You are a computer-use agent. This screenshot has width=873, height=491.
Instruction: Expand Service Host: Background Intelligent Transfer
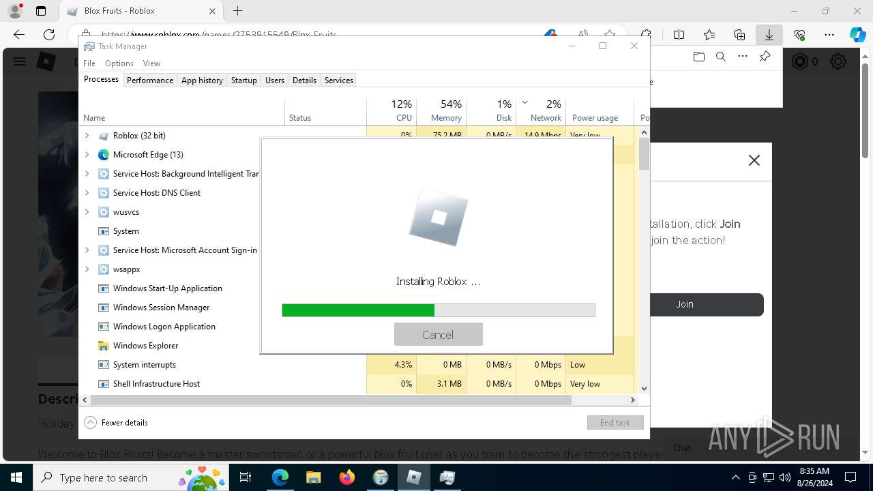(87, 174)
